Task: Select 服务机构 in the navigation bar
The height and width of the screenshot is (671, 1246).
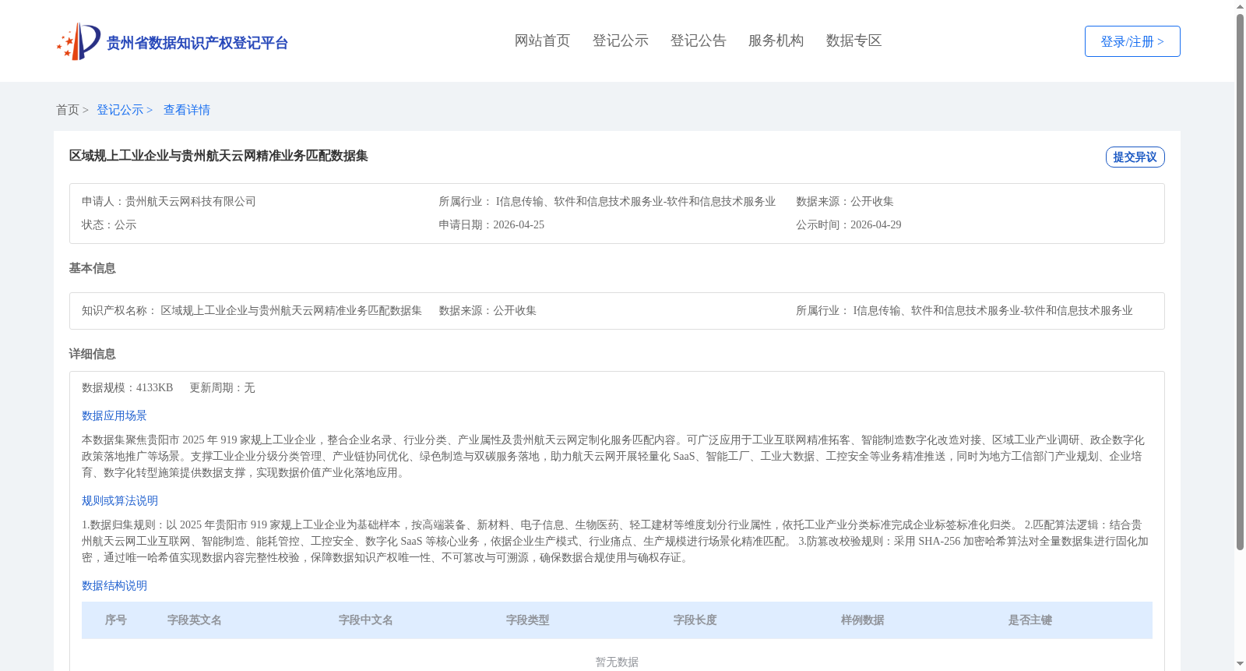Action: pos(776,41)
